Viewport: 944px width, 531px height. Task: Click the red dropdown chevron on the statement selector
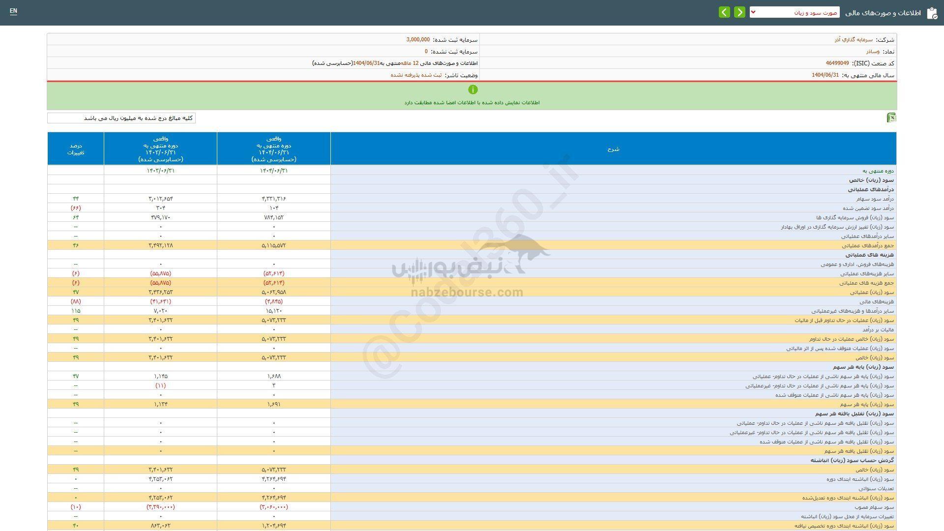753,12
